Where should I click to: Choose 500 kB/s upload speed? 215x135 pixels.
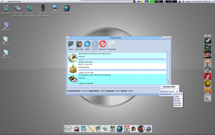178,105
